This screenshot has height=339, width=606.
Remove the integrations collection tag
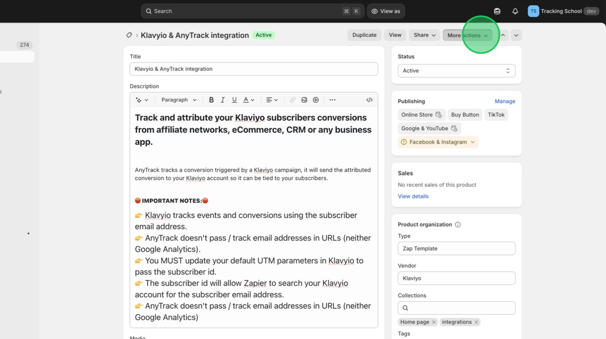click(x=476, y=322)
